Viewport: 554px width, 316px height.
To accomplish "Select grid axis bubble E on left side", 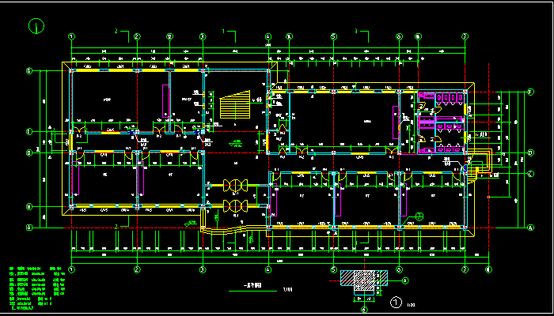I will tap(29, 131).
